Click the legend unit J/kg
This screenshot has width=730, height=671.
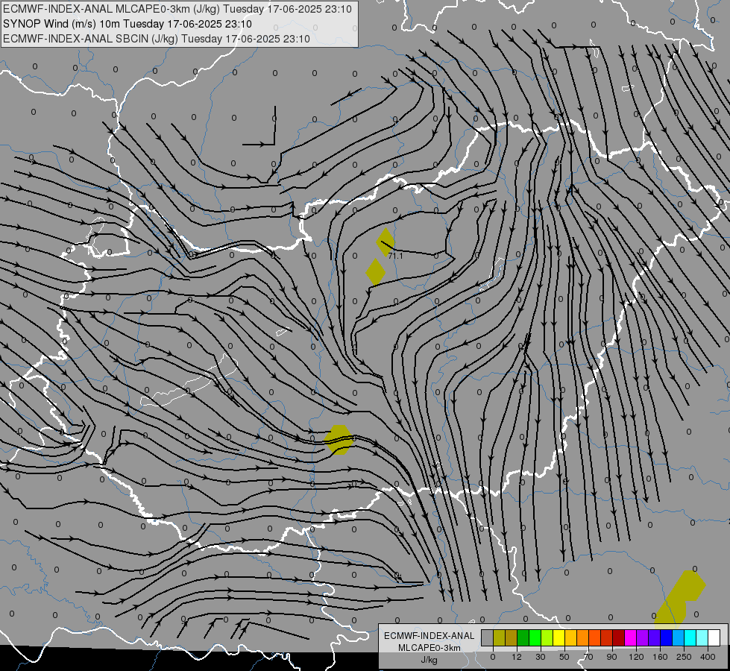pos(429,660)
